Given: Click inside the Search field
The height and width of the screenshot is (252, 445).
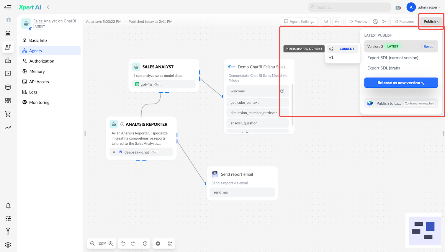Looking at the screenshot, I should pyautogui.click(x=349, y=6).
